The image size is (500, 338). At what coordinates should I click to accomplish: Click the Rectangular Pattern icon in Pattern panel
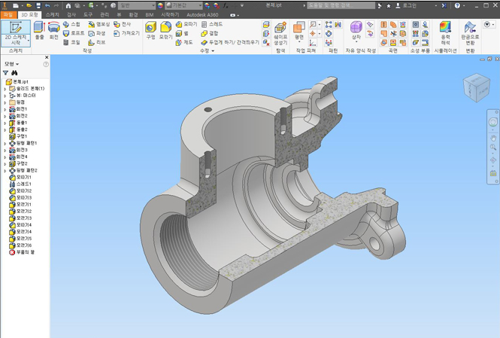pos(329,24)
